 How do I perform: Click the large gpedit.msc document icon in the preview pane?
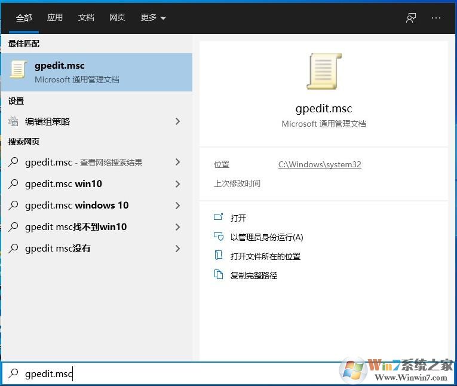tap(324, 72)
